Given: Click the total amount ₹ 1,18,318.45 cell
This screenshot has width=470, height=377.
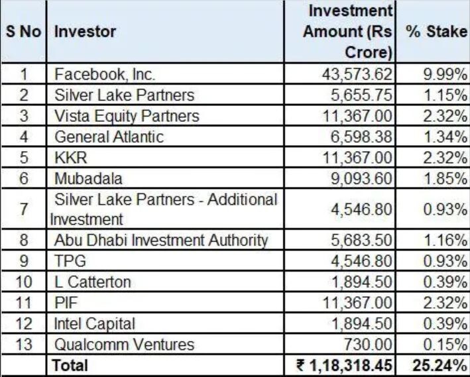Looking at the screenshot, I should click(339, 365).
